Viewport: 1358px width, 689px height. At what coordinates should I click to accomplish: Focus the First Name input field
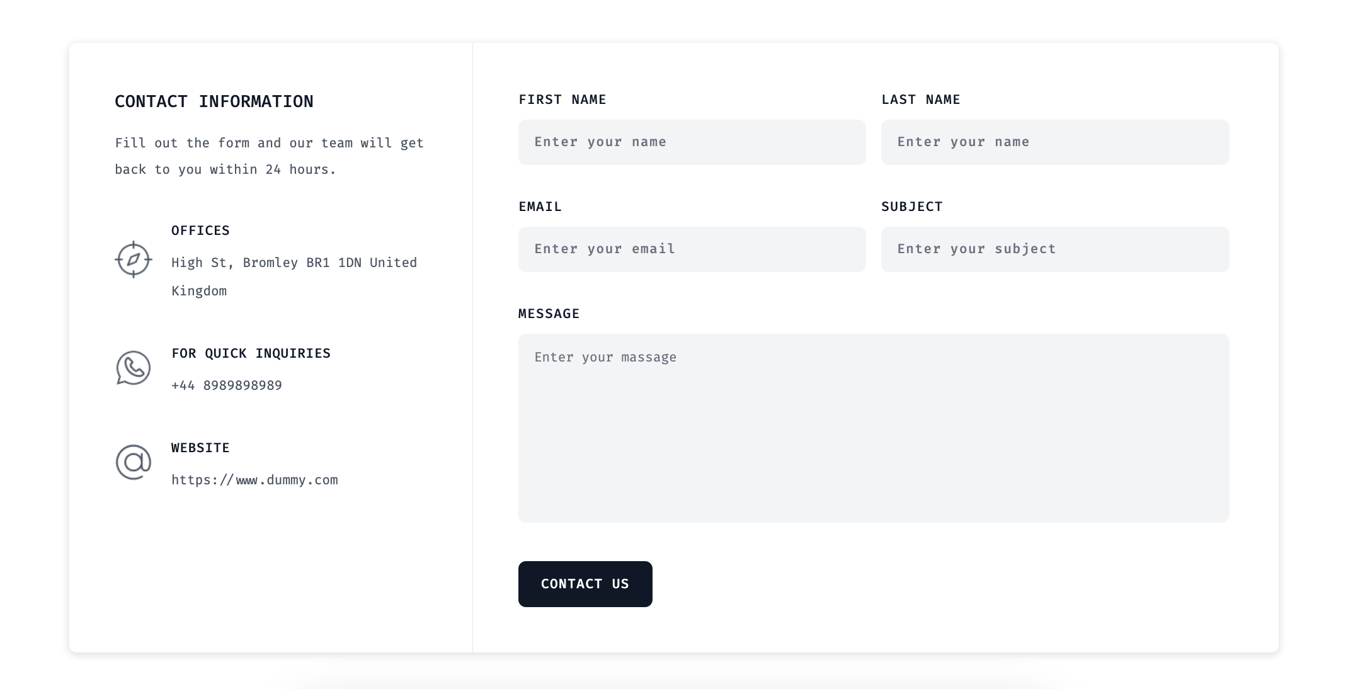tap(692, 142)
